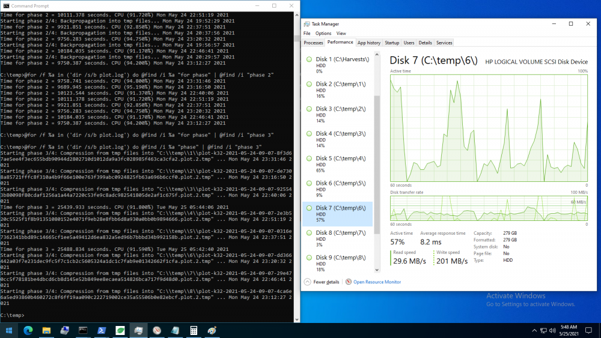Click the disk sidebar scrollbar thumb
The image size is (601, 338).
point(377,164)
